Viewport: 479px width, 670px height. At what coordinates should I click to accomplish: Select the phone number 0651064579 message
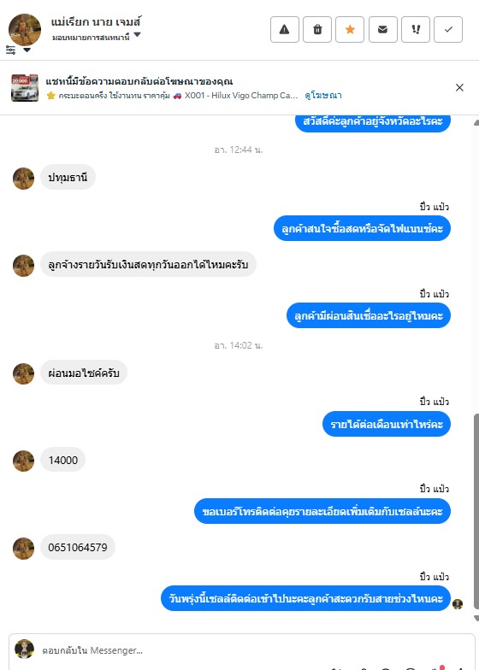(78, 547)
